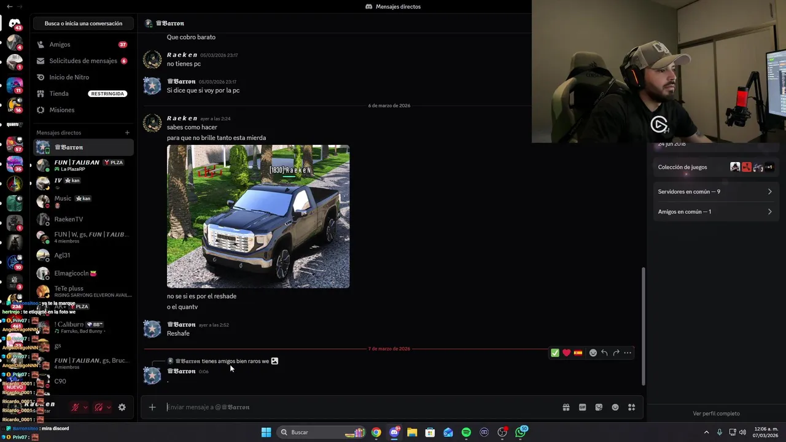Click the browser back arrow at top left
This screenshot has height=442, width=786.
coord(9,6)
